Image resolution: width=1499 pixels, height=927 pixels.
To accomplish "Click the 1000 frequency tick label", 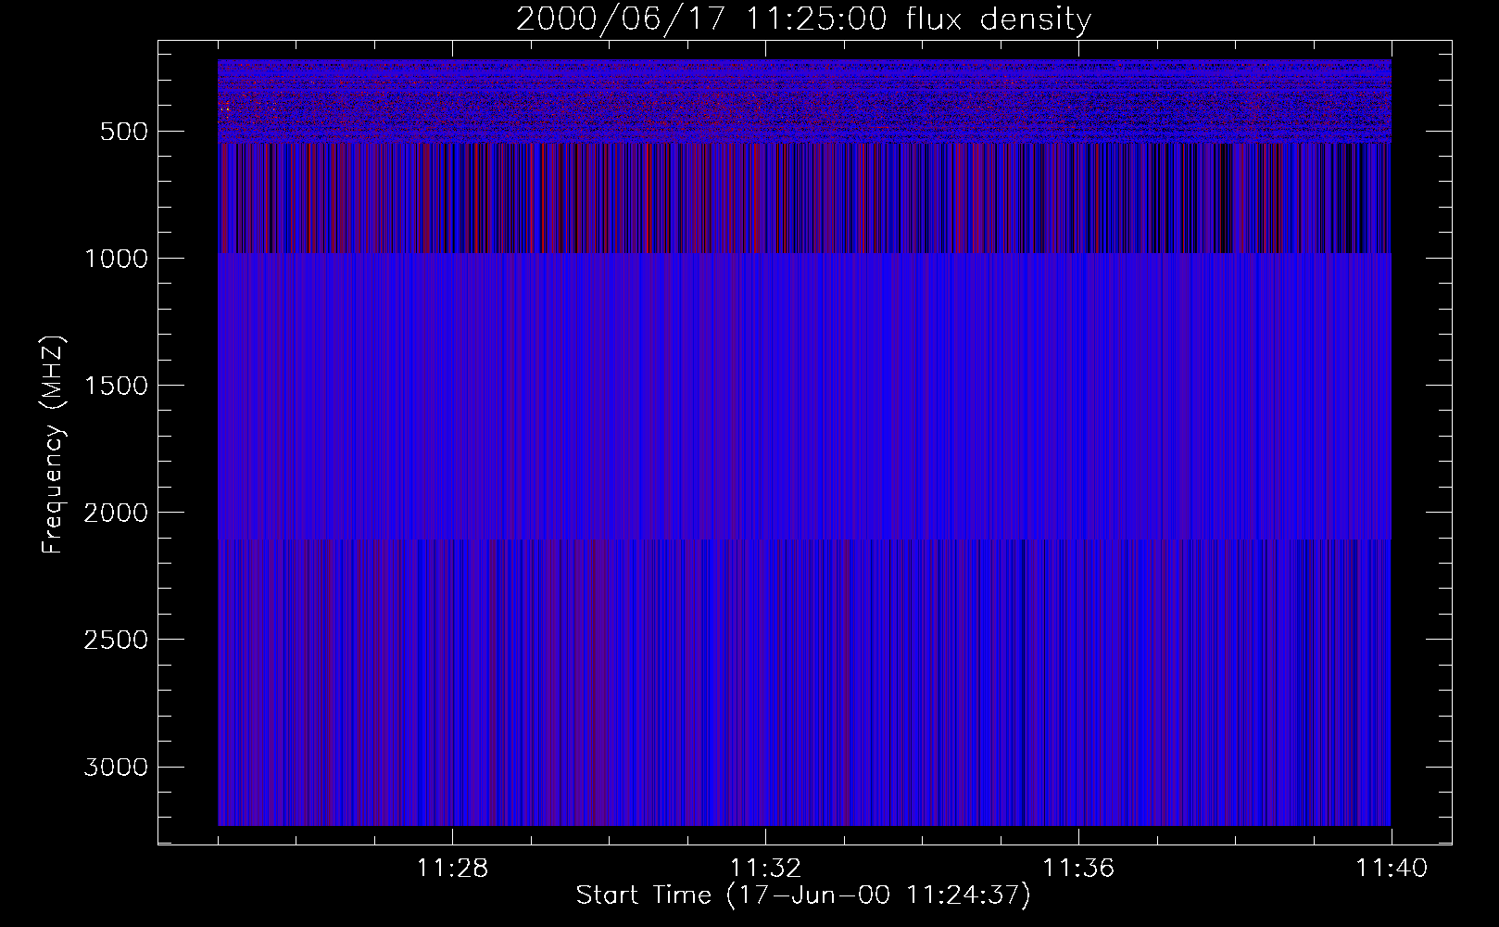I will [116, 259].
